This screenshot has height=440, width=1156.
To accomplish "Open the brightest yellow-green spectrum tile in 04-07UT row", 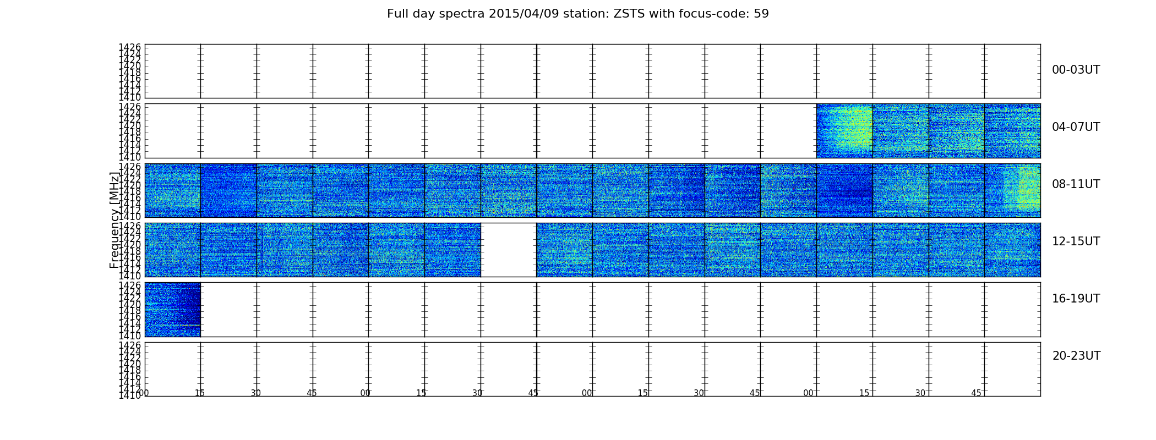I will pyautogui.click(x=844, y=131).
